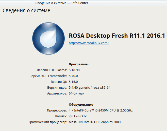The image size is (167, 131).
Task: Click the ROSA blue droplet logo
Action: 48,39
